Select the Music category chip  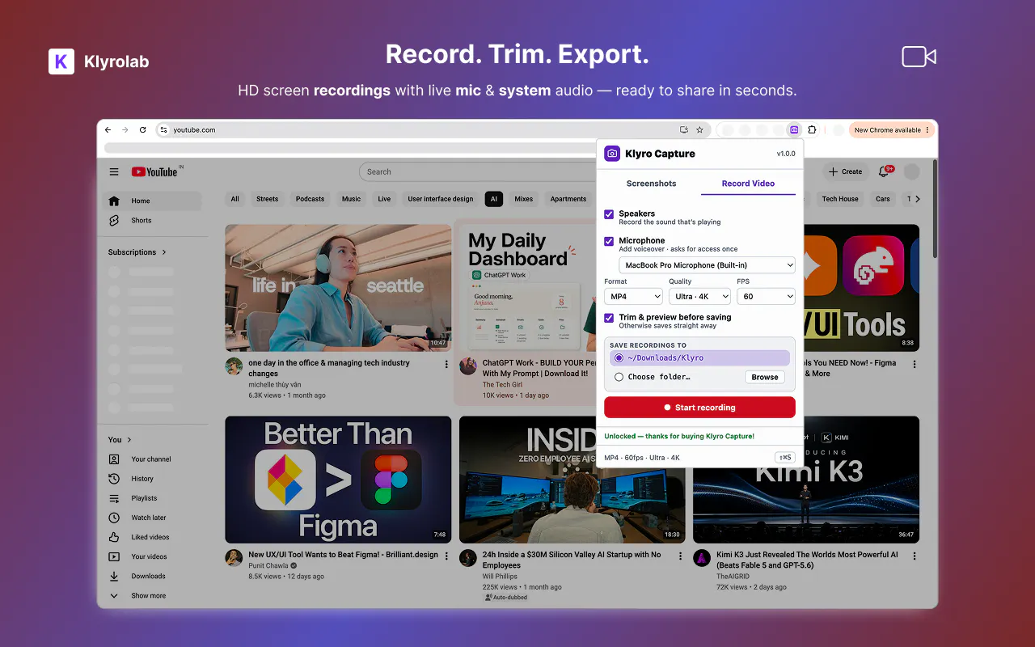(x=351, y=199)
